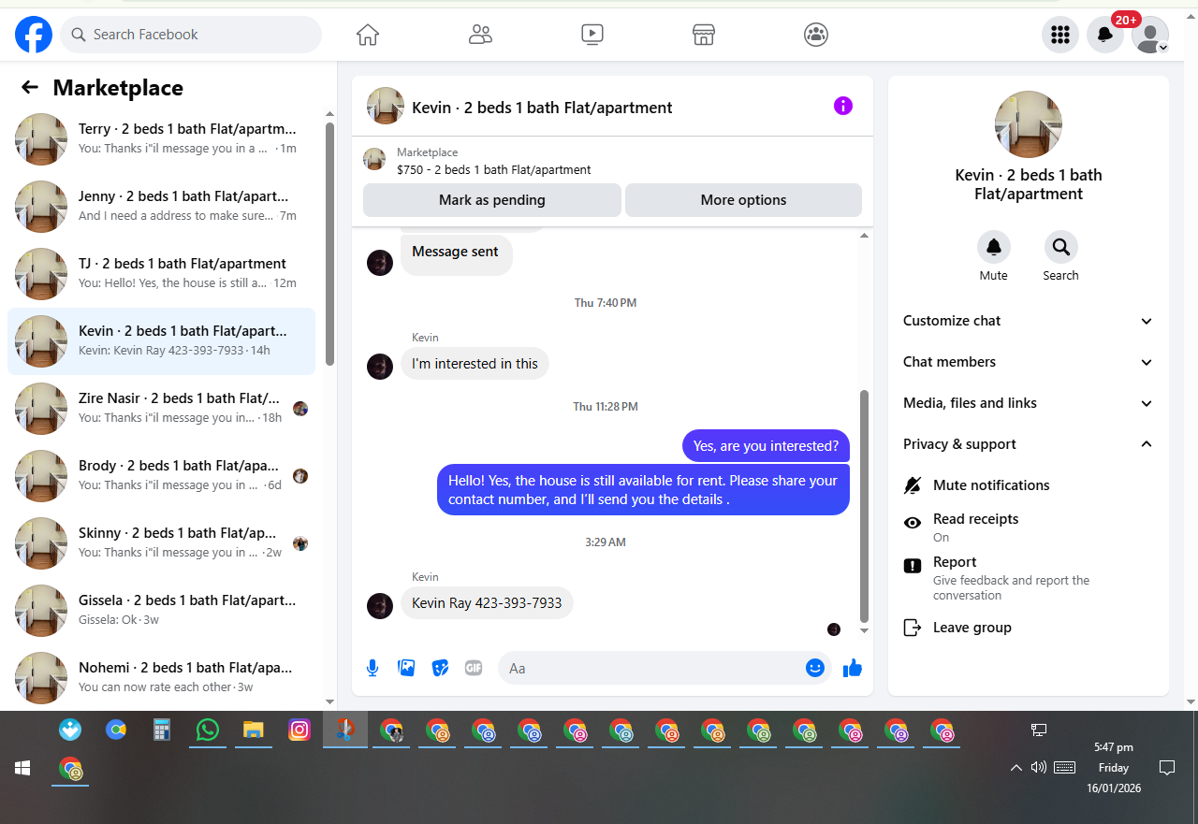The width and height of the screenshot is (1198, 824).
Task: Send a thumbs-up like
Action: [x=852, y=668]
